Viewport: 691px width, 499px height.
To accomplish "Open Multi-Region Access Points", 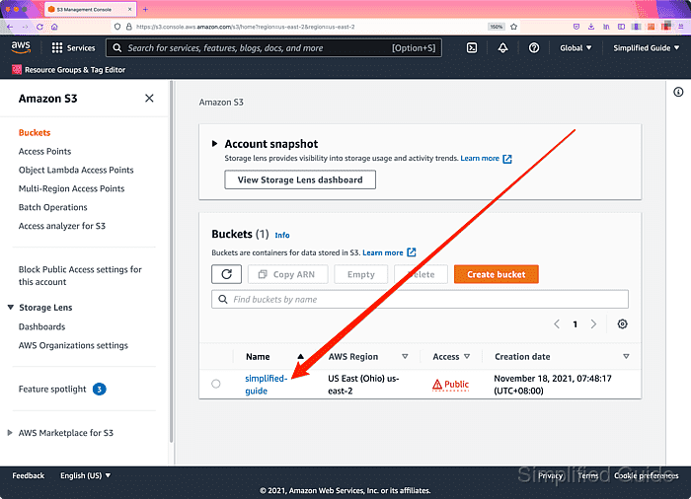I will click(71, 188).
